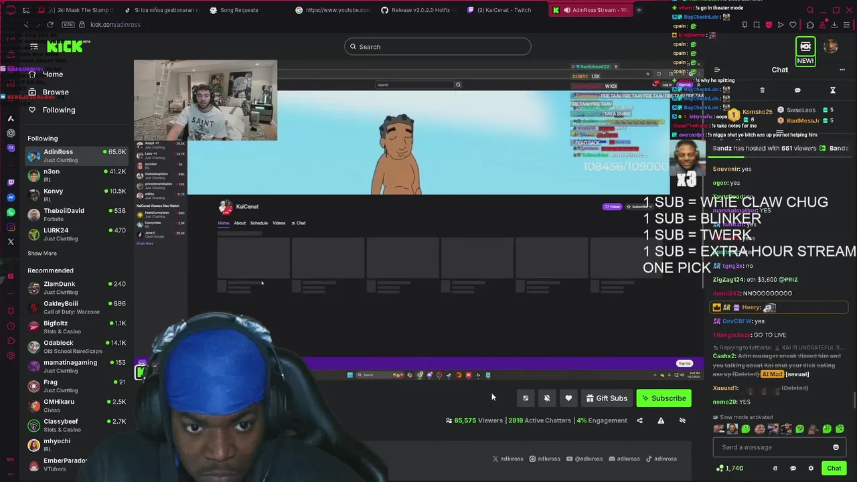Click the hourglass icon in chat header

pos(833,90)
